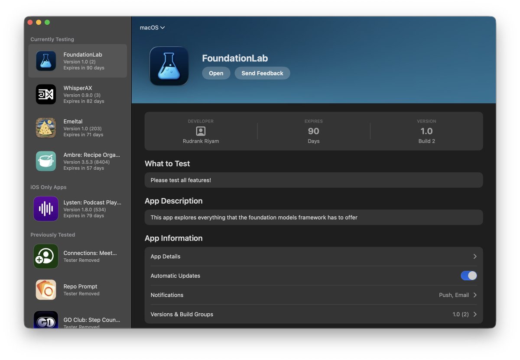520x360 pixels.
Task: Click Currently Testing section header
Action: tap(52, 39)
